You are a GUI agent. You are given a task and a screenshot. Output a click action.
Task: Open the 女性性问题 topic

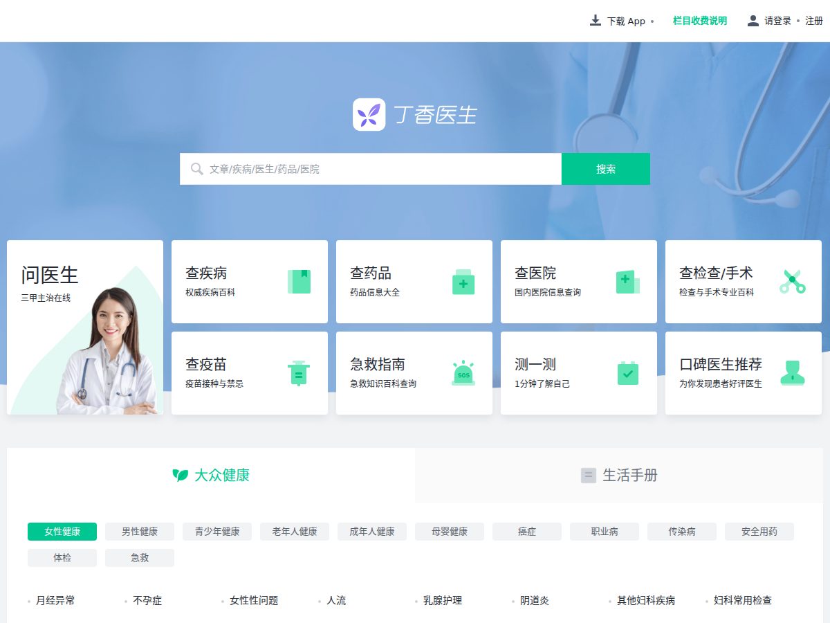(x=254, y=601)
